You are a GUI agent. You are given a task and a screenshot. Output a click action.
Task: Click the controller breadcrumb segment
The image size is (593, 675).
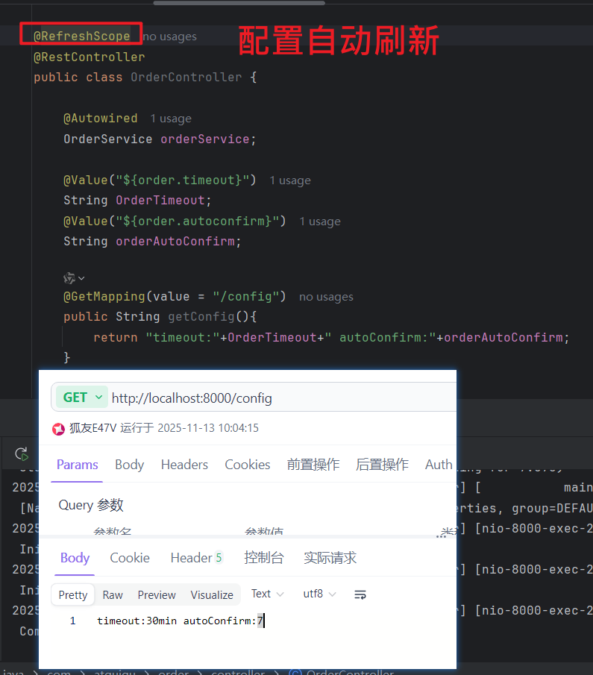pyautogui.click(x=238, y=672)
